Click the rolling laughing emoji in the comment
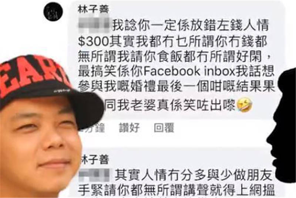This screenshot has width=296, height=198. point(245,105)
